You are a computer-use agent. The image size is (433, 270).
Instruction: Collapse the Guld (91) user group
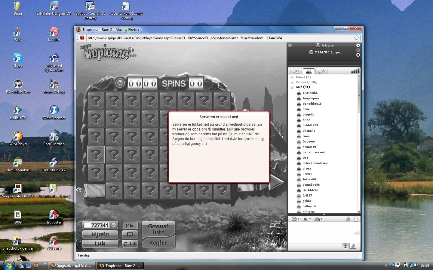click(x=292, y=87)
